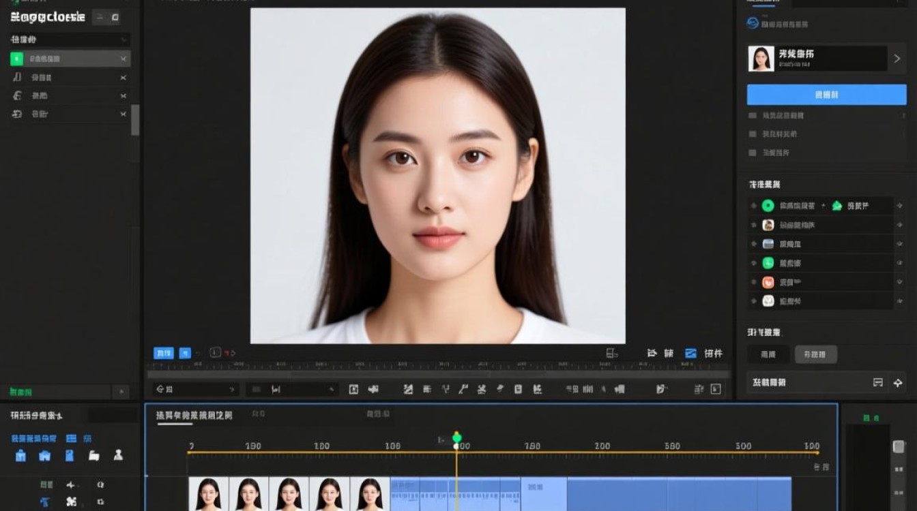Click the left panel vertical scrollbar
The width and height of the screenshot is (917, 511).
[x=135, y=120]
